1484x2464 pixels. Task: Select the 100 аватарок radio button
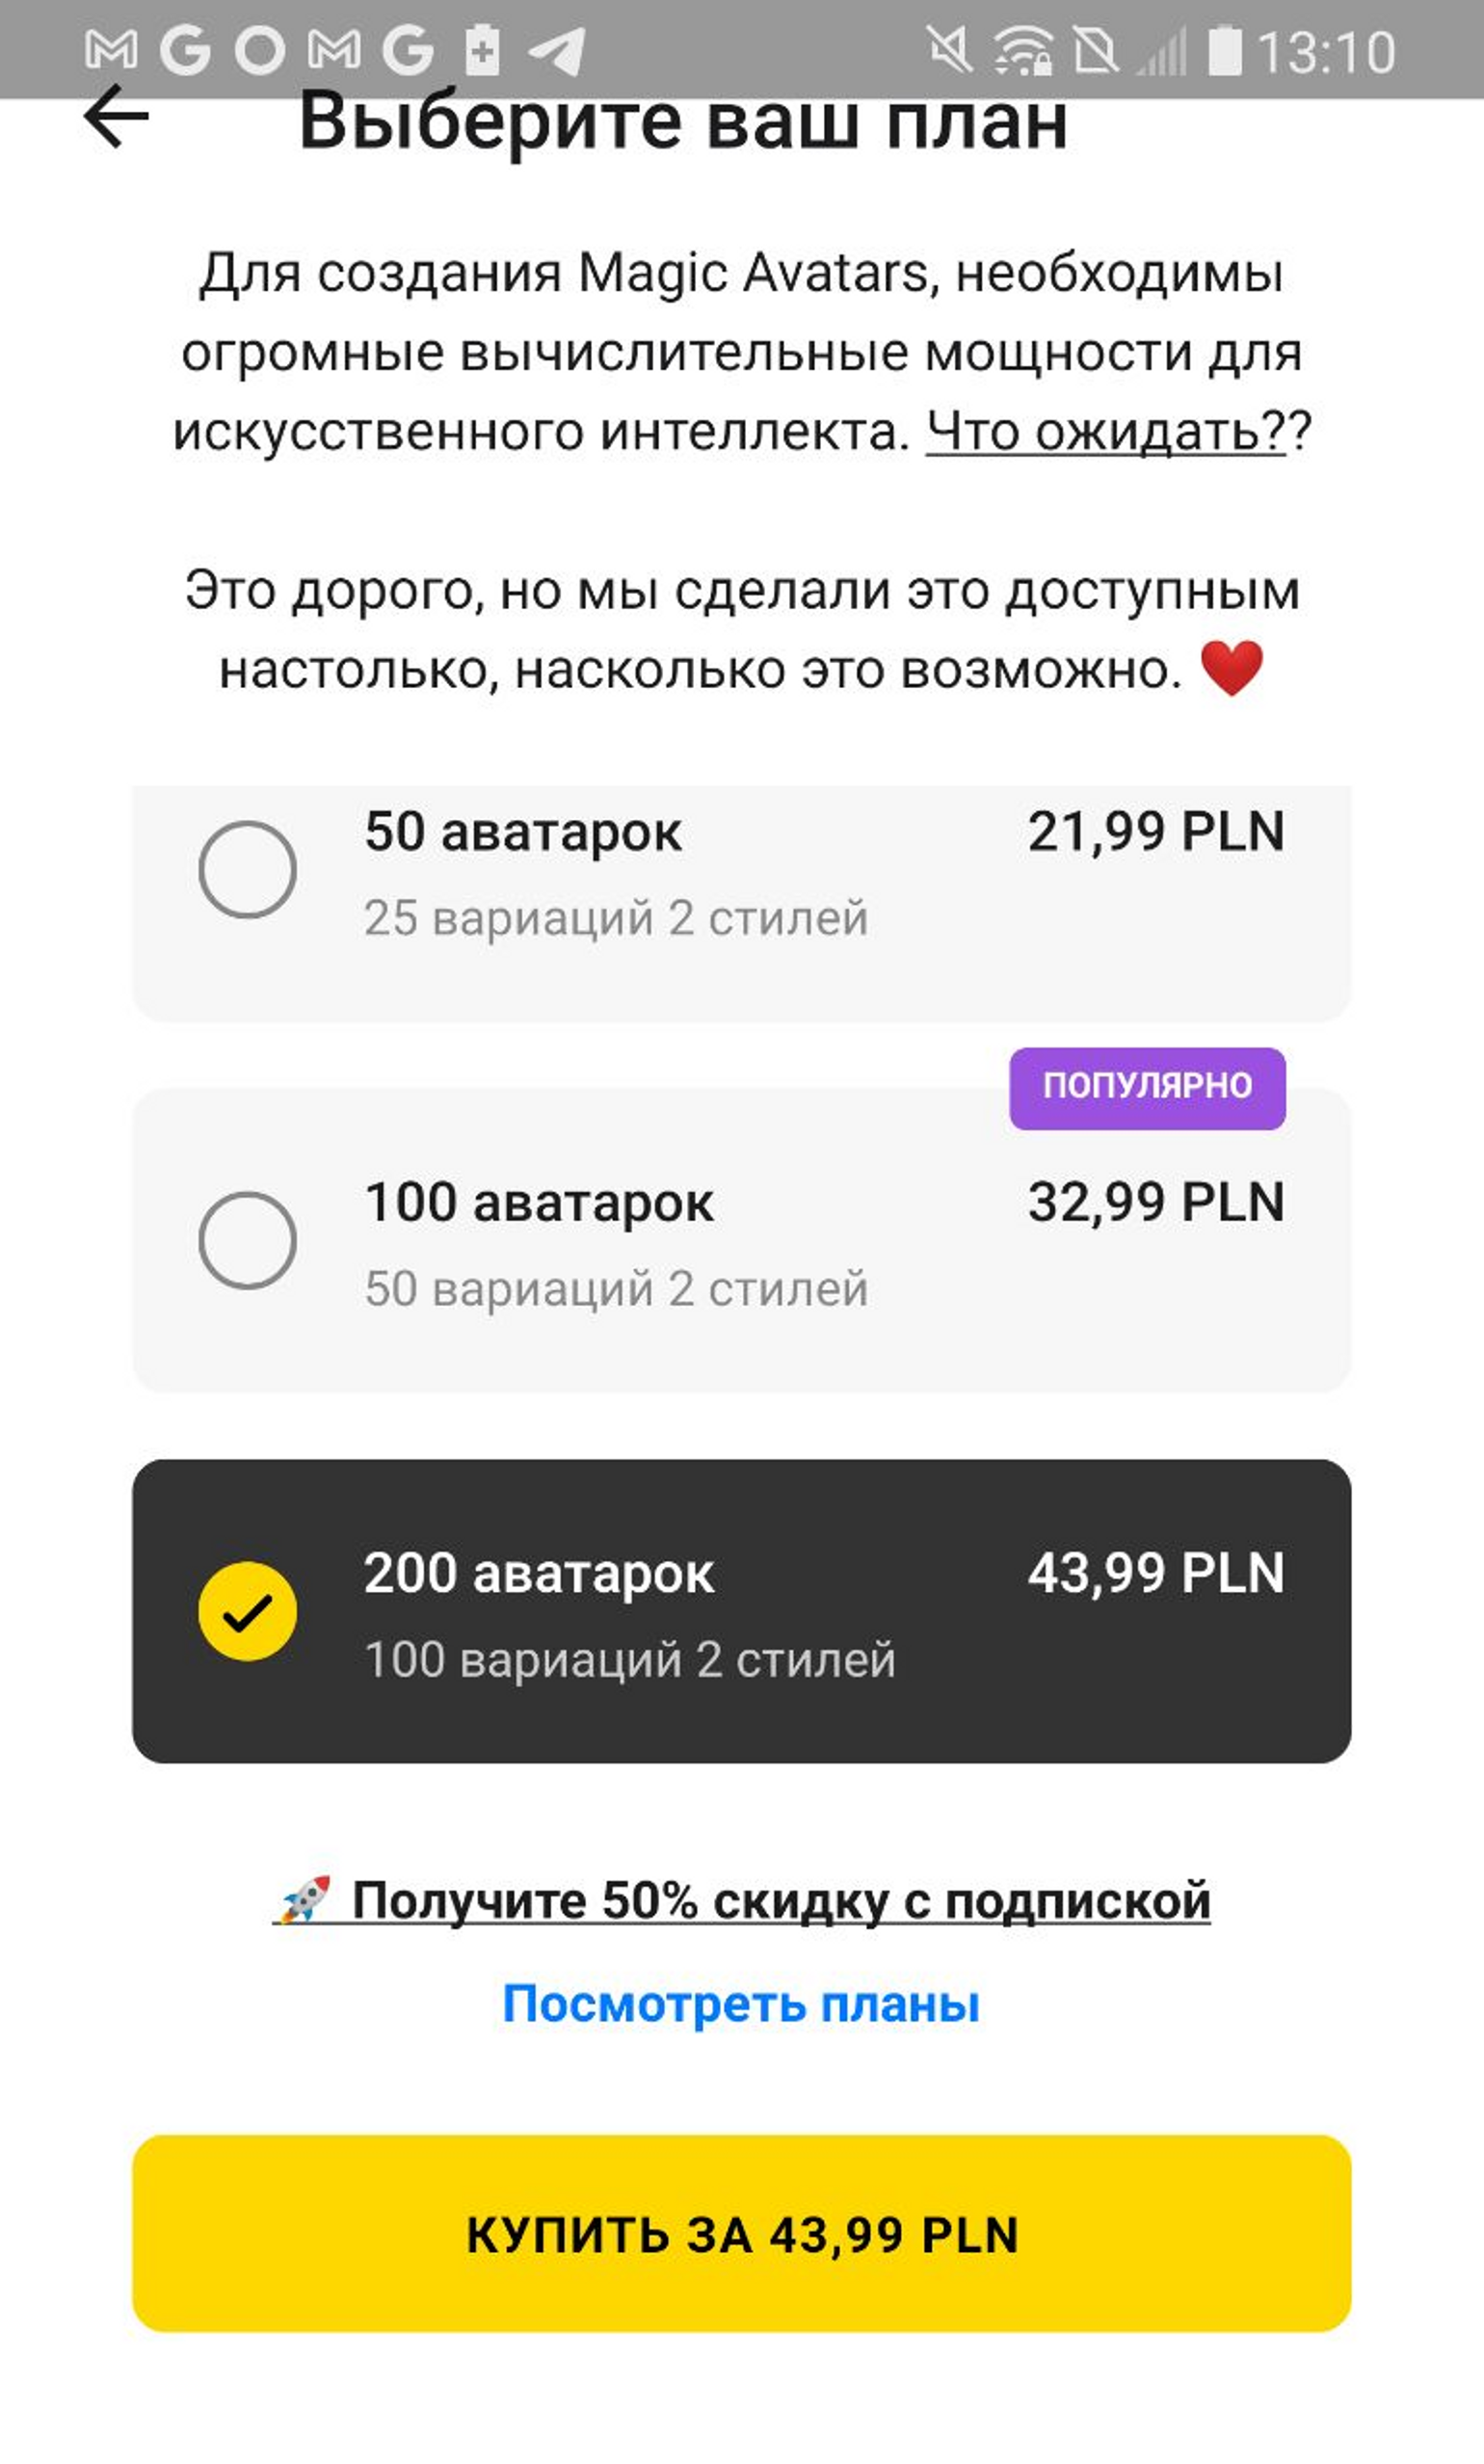point(247,1240)
